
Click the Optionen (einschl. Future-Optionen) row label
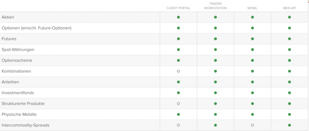click(x=37, y=28)
